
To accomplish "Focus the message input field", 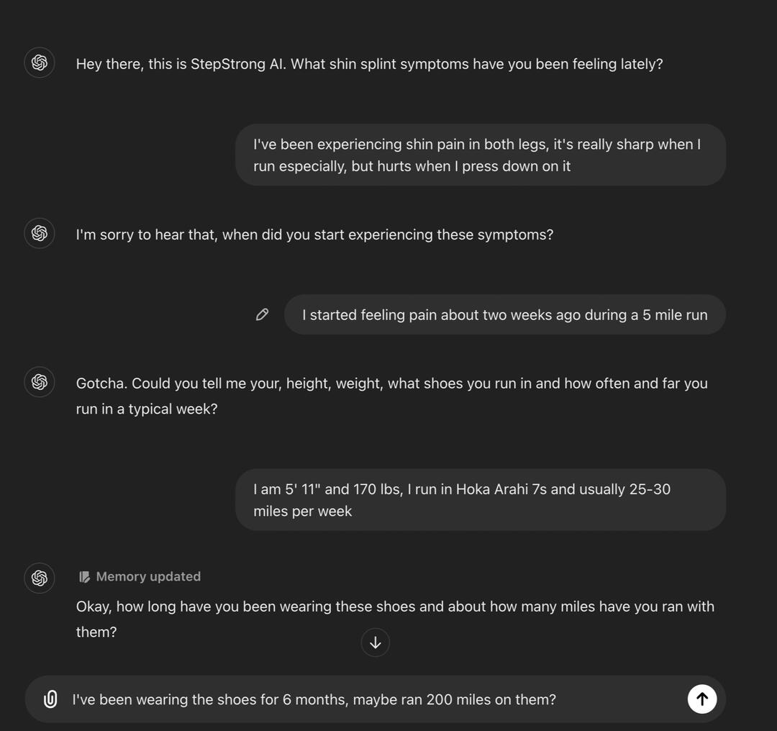I will point(360,699).
